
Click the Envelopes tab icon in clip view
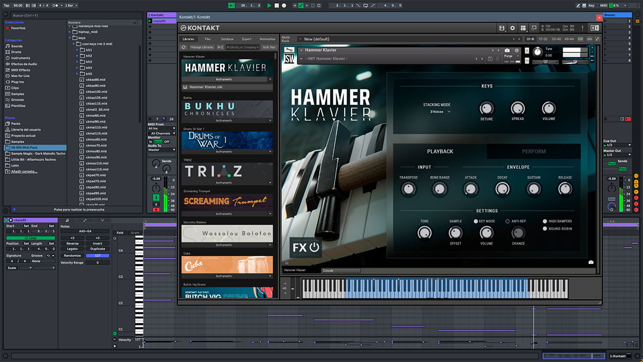click(85, 220)
